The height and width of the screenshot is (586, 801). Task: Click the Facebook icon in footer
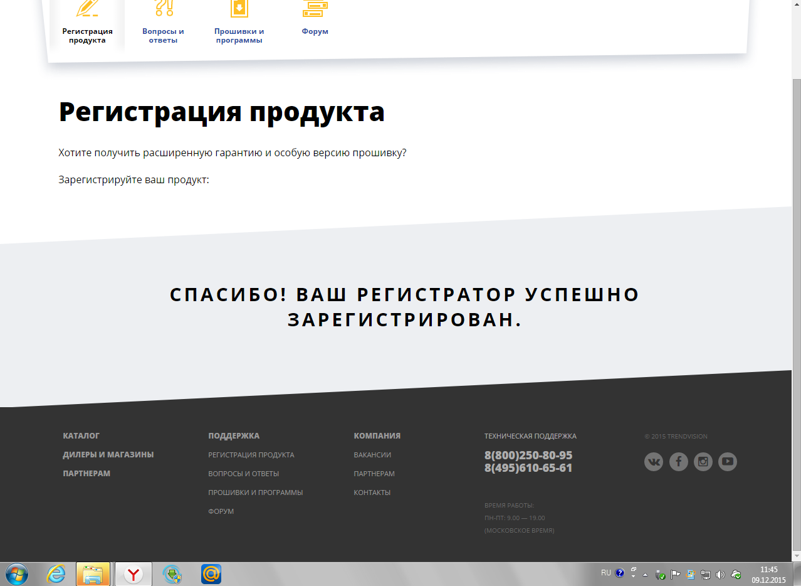678,462
